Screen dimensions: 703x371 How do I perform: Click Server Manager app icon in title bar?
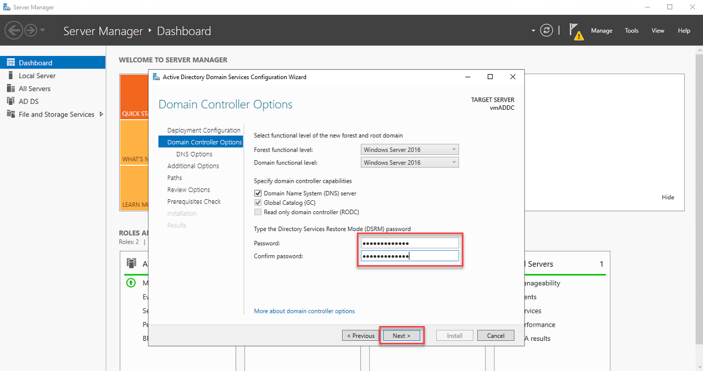point(7,7)
